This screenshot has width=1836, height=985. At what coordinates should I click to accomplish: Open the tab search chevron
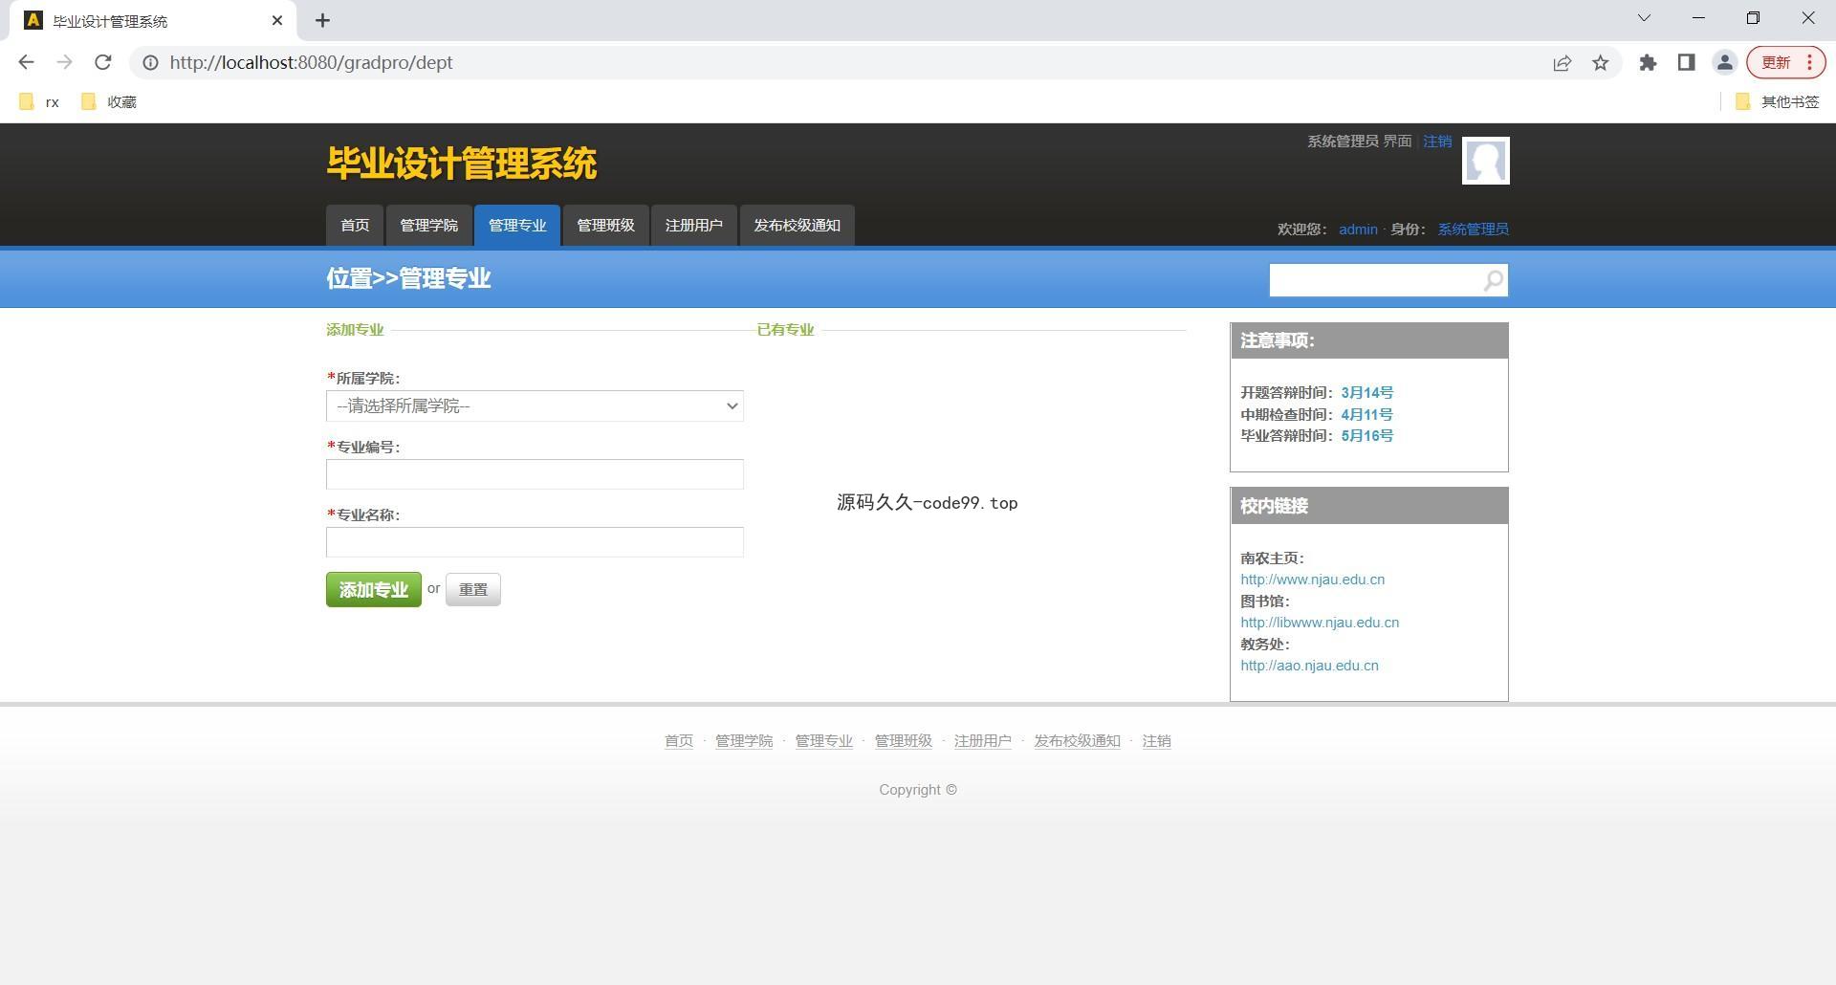tap(1644, 18)
